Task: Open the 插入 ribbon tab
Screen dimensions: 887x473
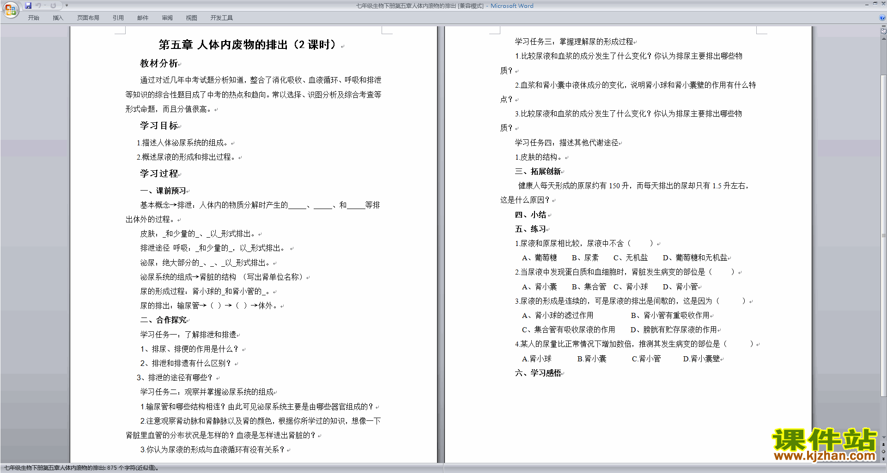Action: point(58,18)
